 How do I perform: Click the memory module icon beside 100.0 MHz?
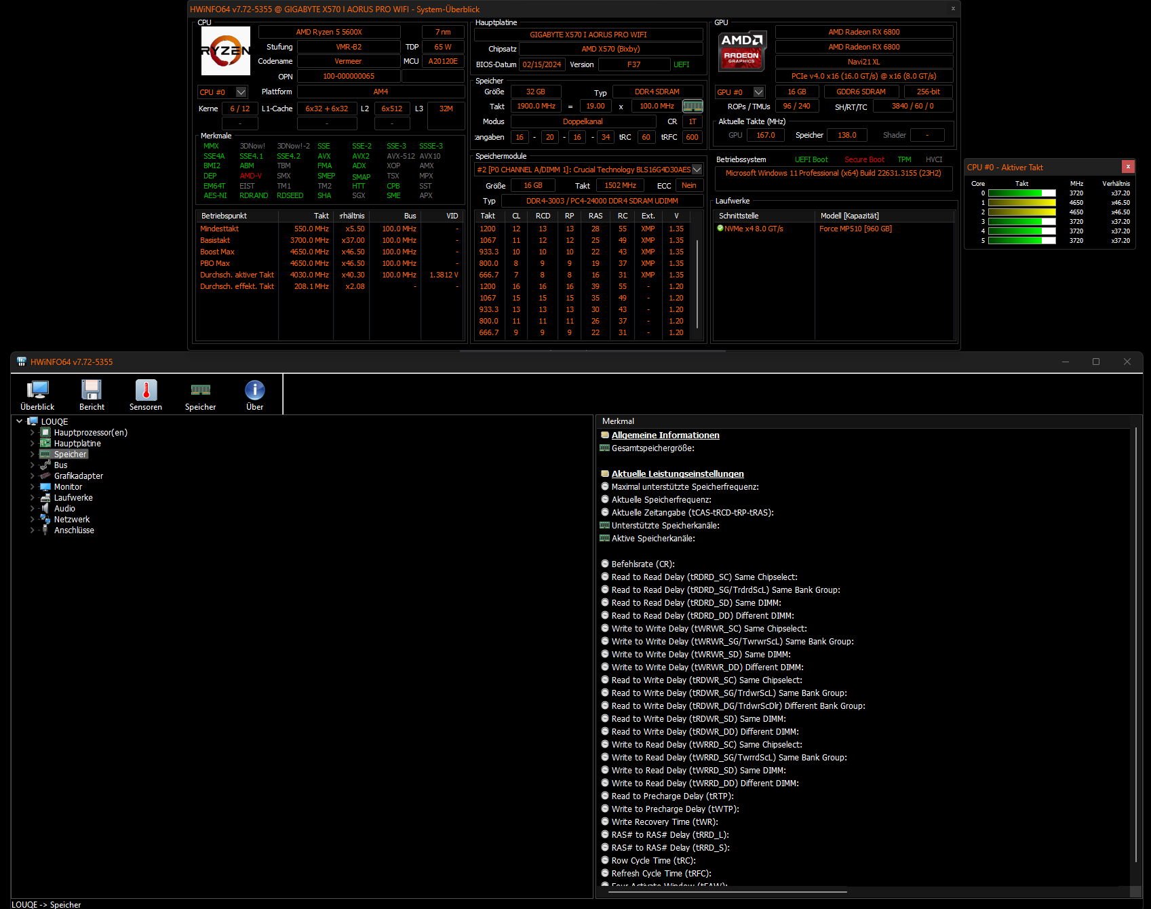click(692, 106)
